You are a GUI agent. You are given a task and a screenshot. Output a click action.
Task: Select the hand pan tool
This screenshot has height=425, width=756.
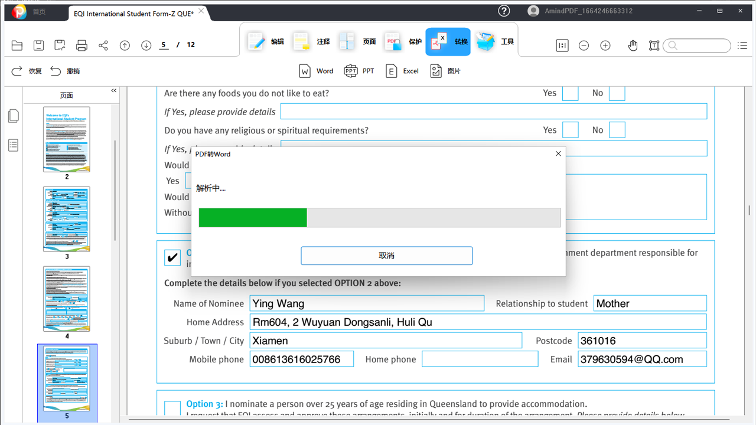[633, 45]
